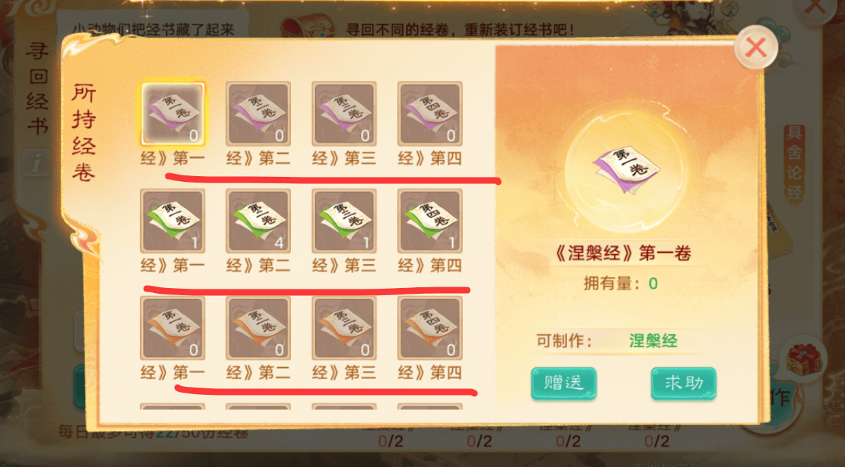Select the orange first volume scroll
This screenshot has width=845, height=467.
173,328
